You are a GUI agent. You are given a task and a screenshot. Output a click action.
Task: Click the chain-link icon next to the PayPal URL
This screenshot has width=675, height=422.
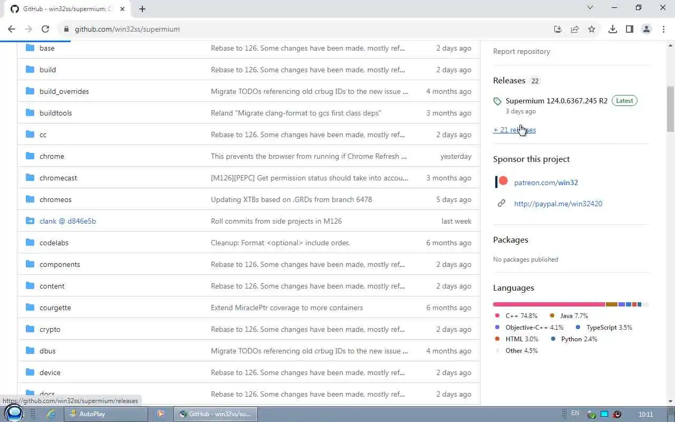[502, 204]
